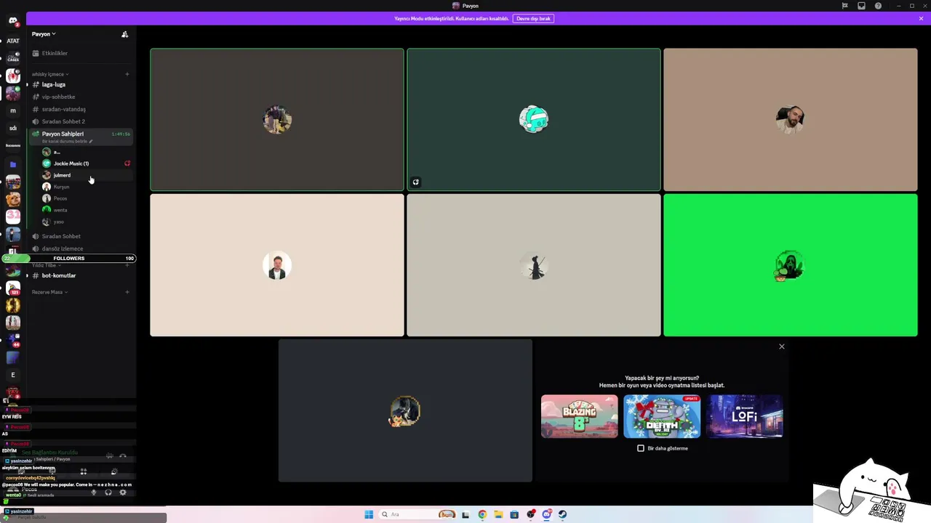This screenshot has width=931, height=523.
Task: Add channel to whisky içmece category
Action: coord(127,74)
